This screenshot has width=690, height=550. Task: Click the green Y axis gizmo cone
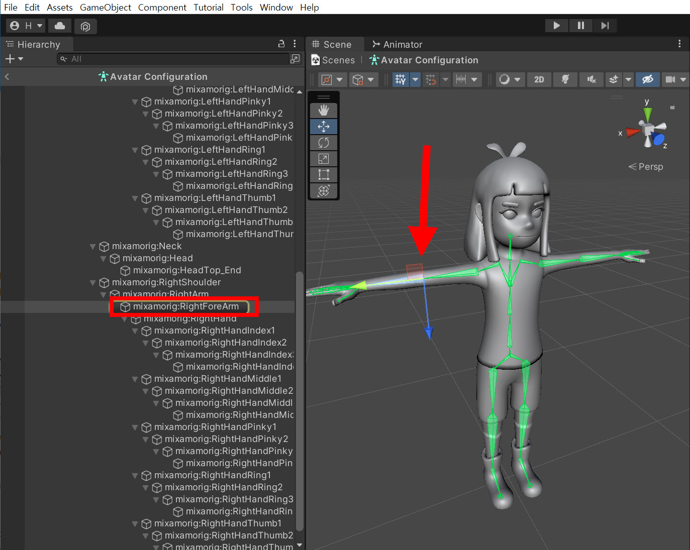[x=648, y=114]
